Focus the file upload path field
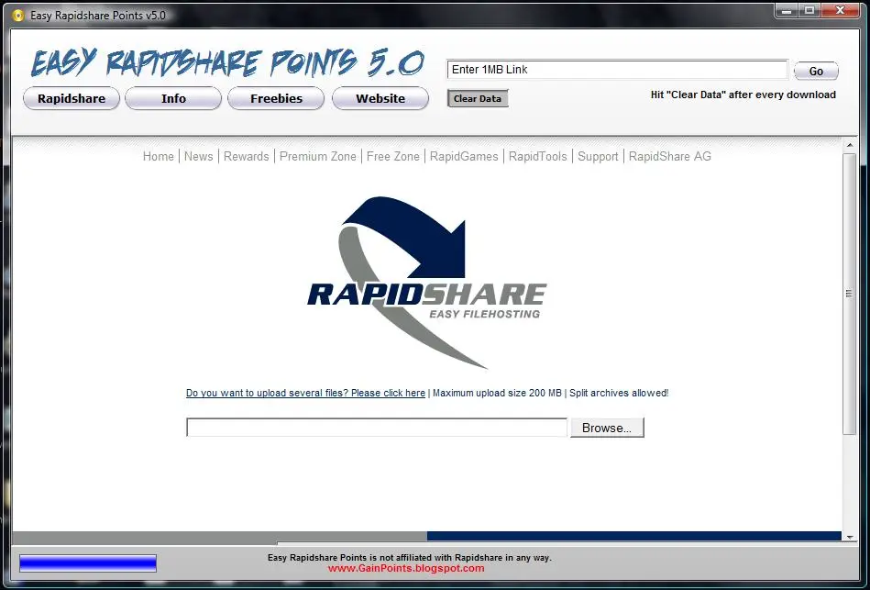The width and height of the screenshot is (870, 590). 377,428
